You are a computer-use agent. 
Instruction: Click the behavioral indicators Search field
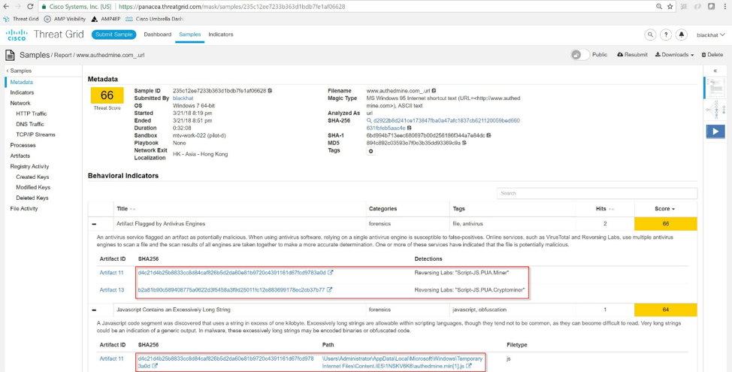click(597, 193)
